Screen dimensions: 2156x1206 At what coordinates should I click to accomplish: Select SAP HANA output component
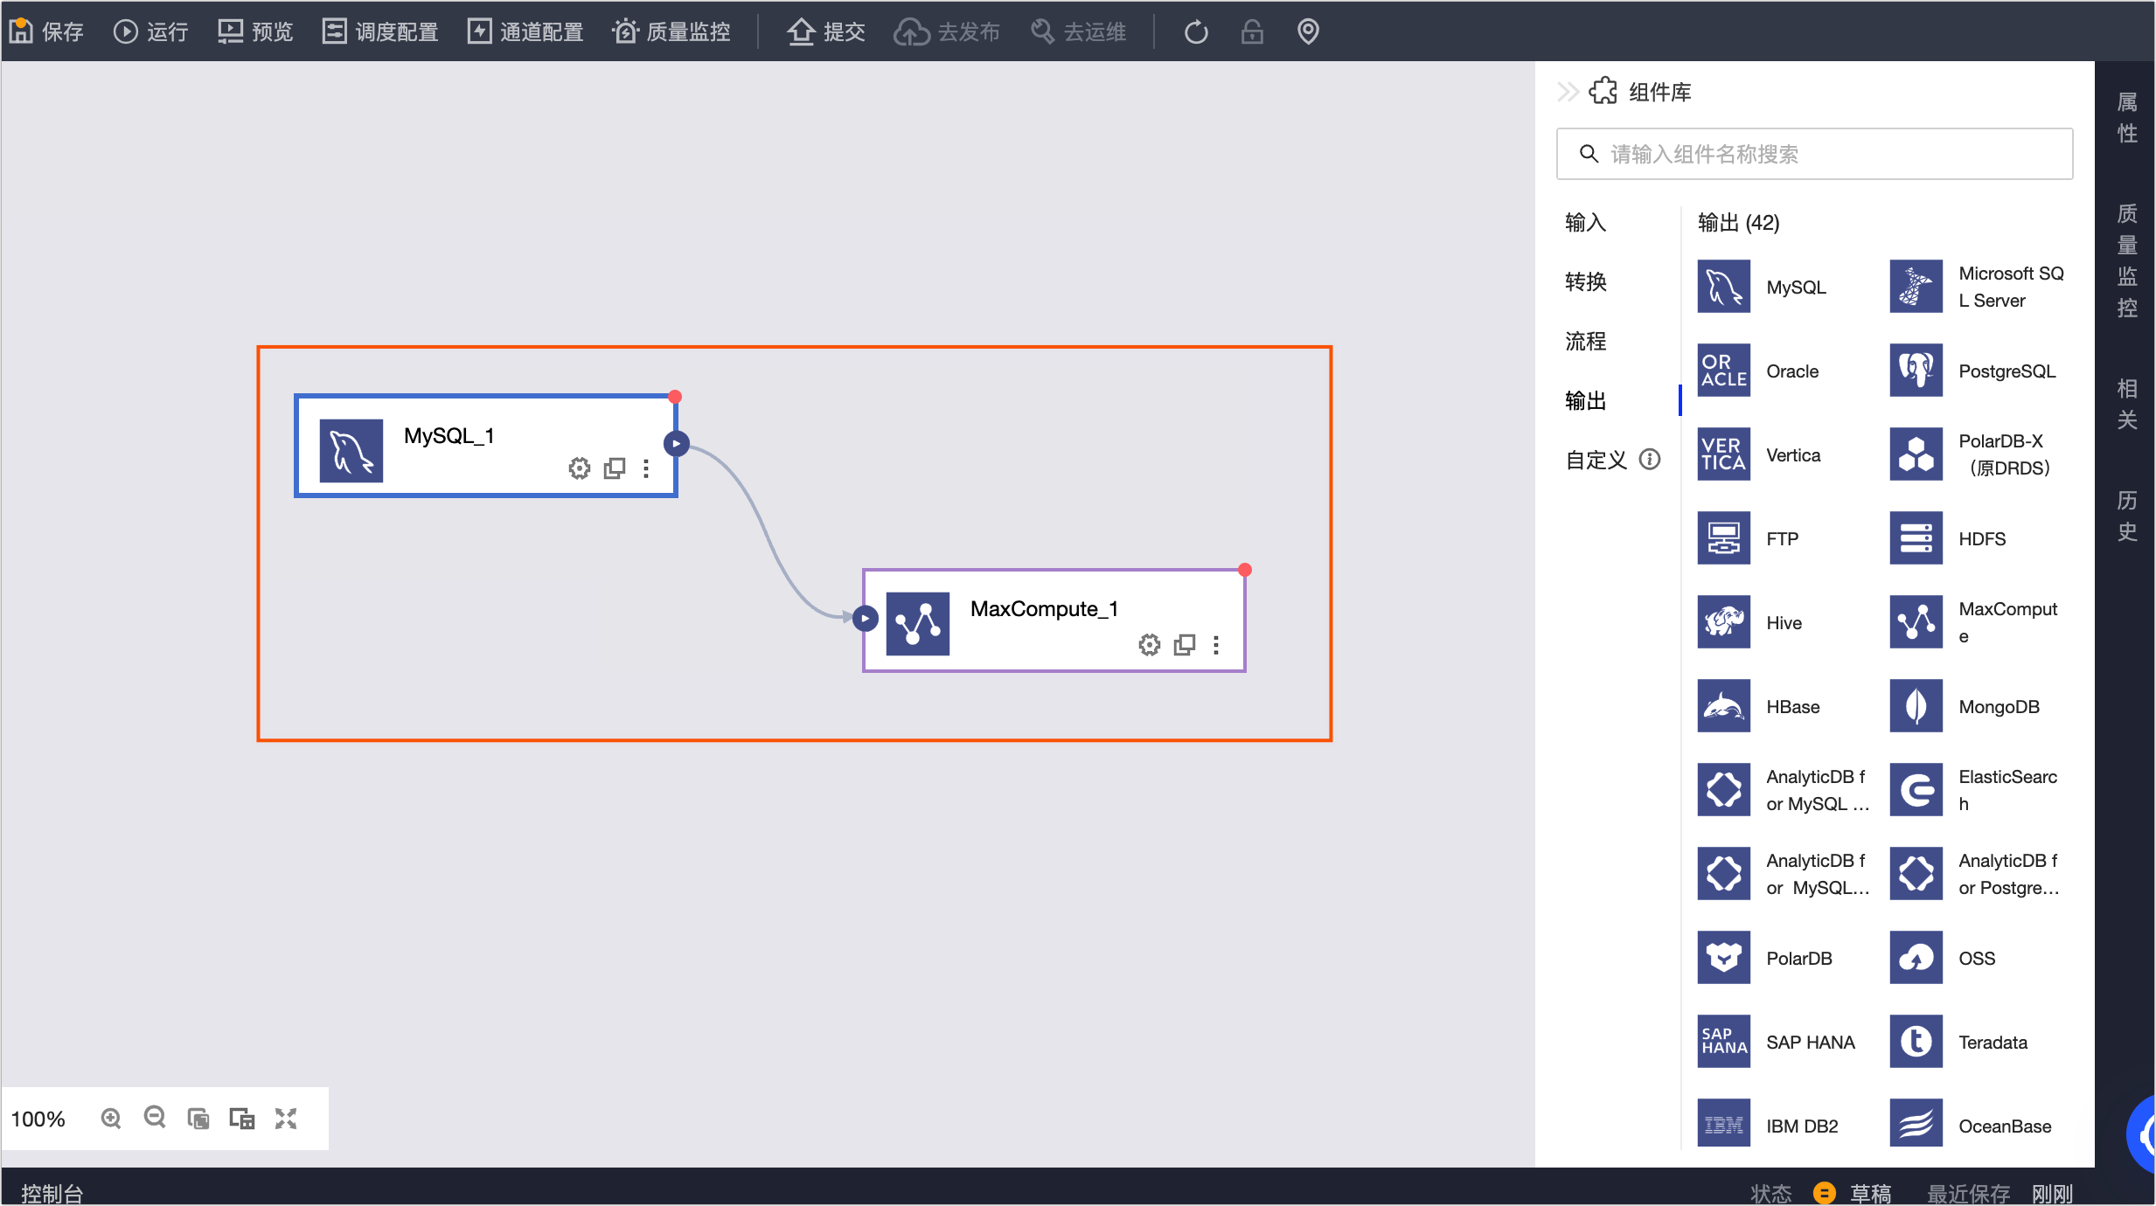pyautogui.click(x=1777, y=1042)
